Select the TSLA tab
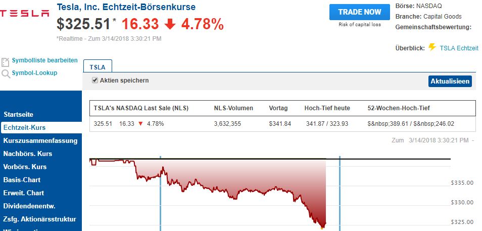This screenshot has height=231, width=482. (98, 66)
